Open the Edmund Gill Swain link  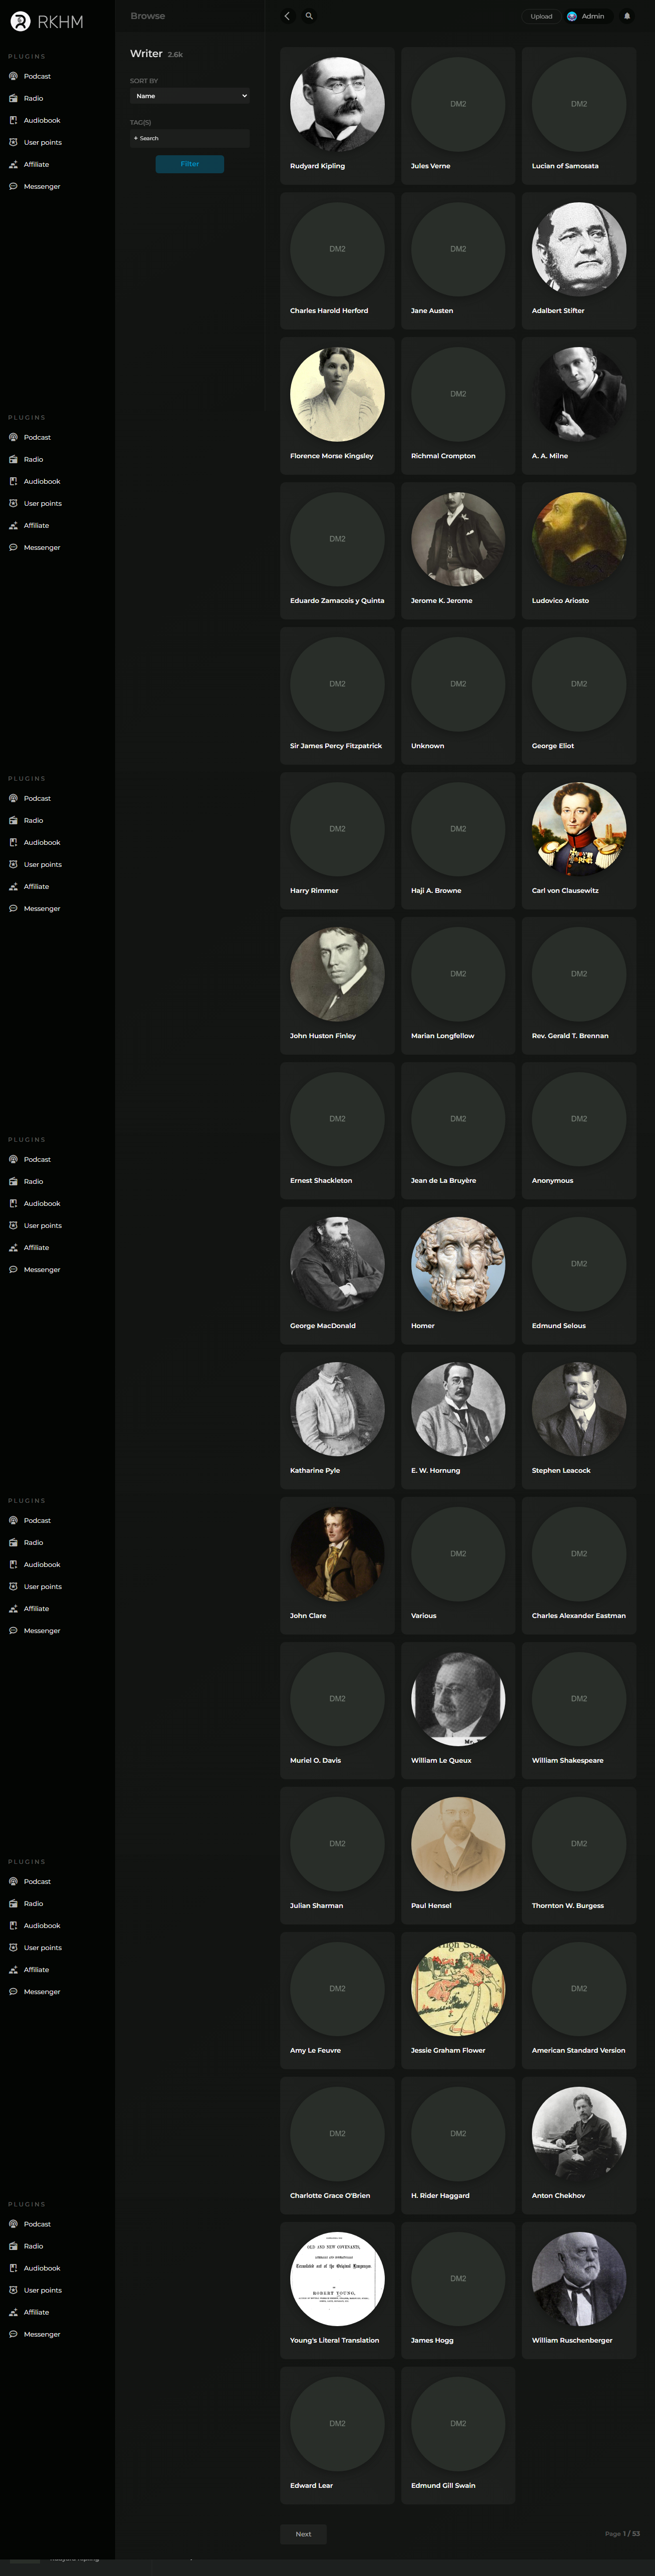tap(443, 2486)
